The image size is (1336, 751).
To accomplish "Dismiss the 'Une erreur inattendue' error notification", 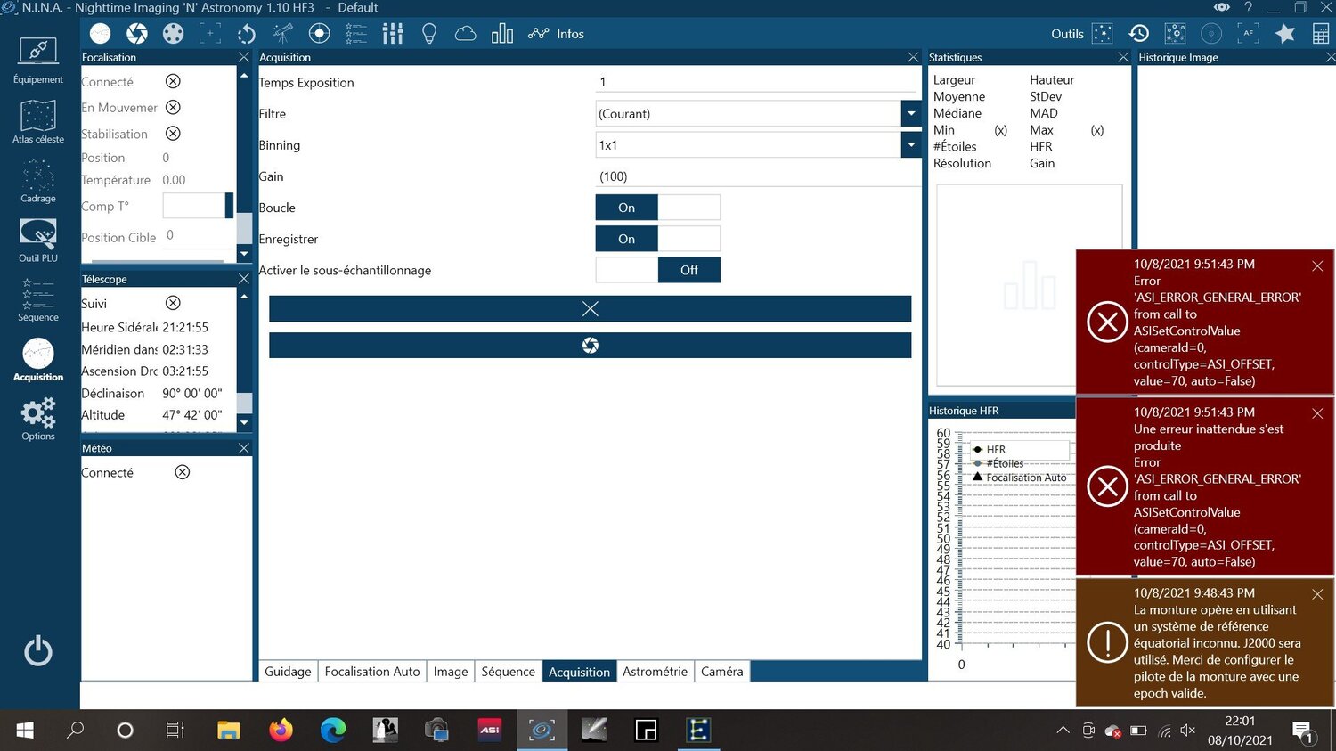I will click(x=1317, y=413).
